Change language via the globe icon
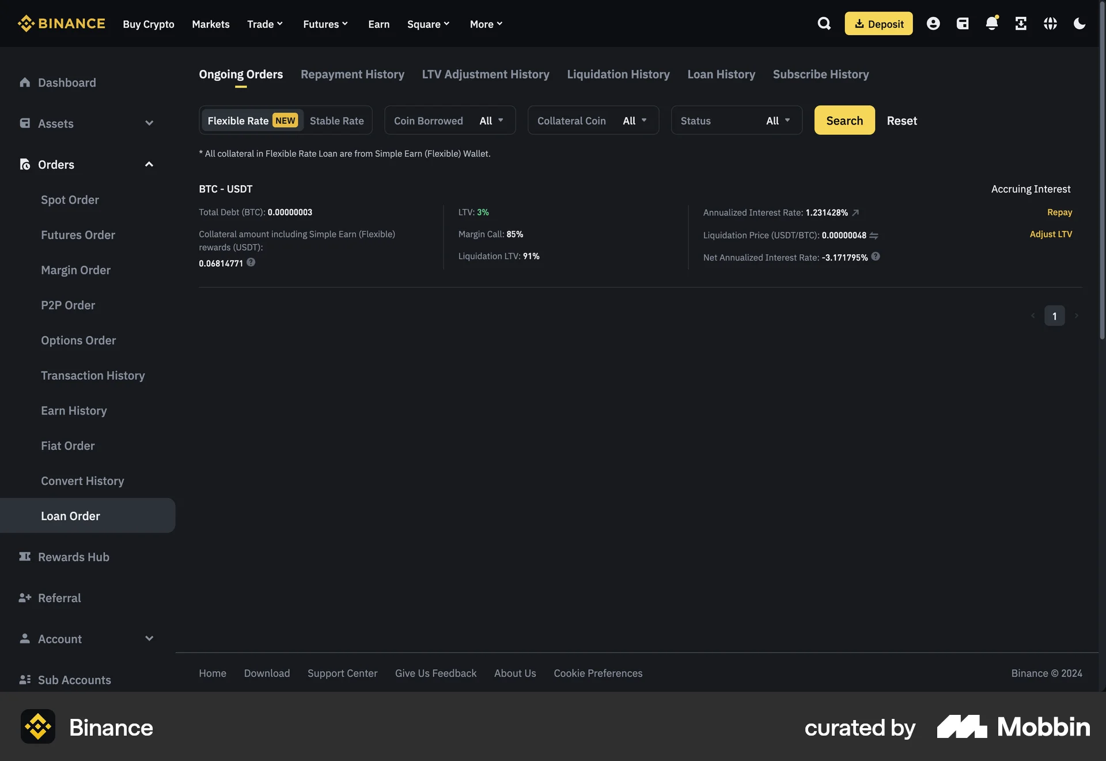This screenshot has width=1106, height=761. [x=1050, y=24]
